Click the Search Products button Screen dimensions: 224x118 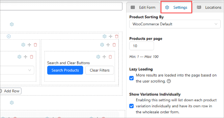point(65,70)
